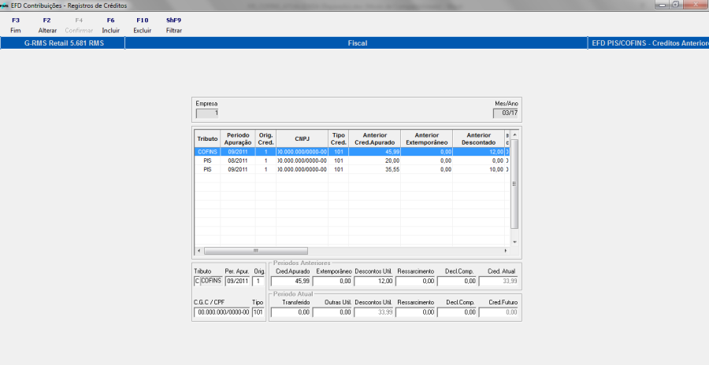
Task: Click the 10,00 Descontado cell
Action: [x=478, y=169]
